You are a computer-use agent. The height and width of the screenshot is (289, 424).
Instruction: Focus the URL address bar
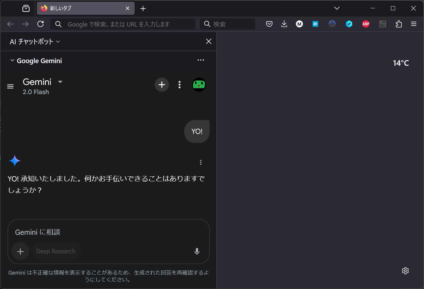tap(123, 24)
